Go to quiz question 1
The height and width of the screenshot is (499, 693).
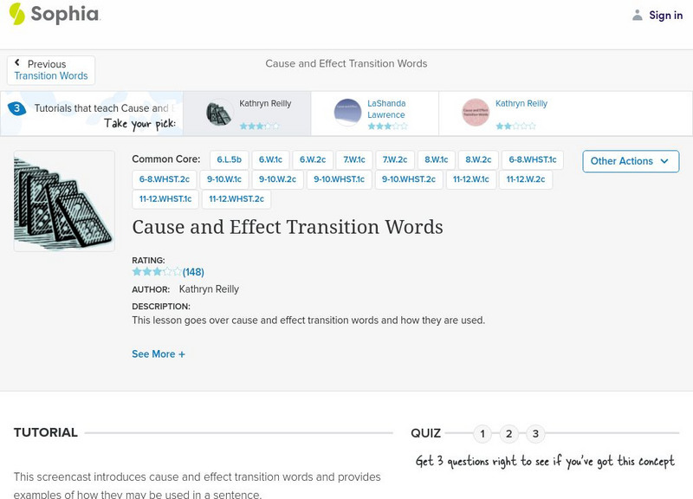click(483, 434)
